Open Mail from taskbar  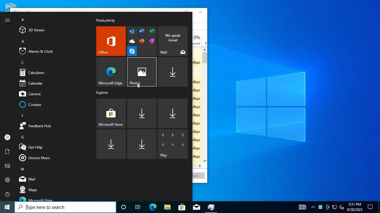pos(196,207)
